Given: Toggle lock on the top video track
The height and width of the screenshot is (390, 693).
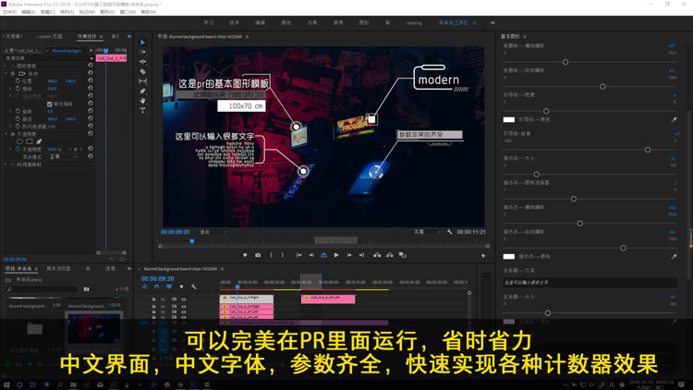Looking at the screenshot, I should pyautogui.click(x=153, y=299).
